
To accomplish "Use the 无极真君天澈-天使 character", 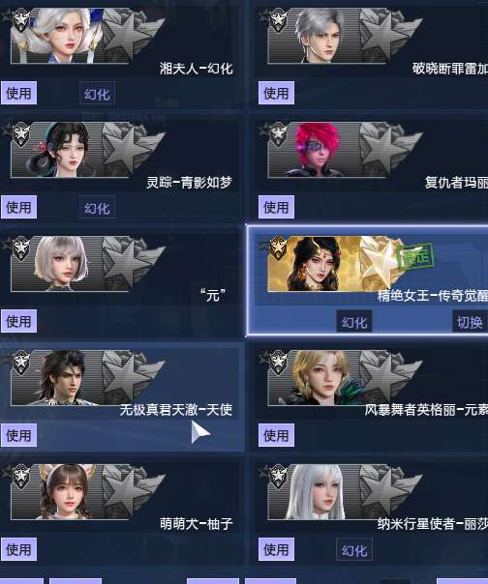I will point(18,435).
